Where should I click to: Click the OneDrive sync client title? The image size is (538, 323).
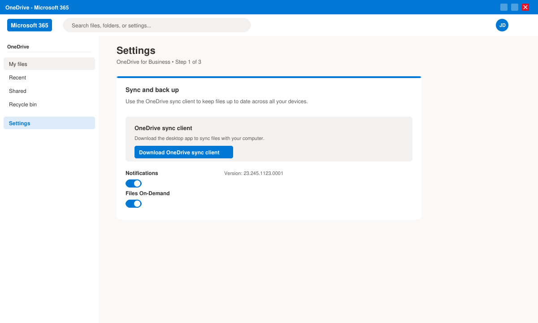pos(163,128)
